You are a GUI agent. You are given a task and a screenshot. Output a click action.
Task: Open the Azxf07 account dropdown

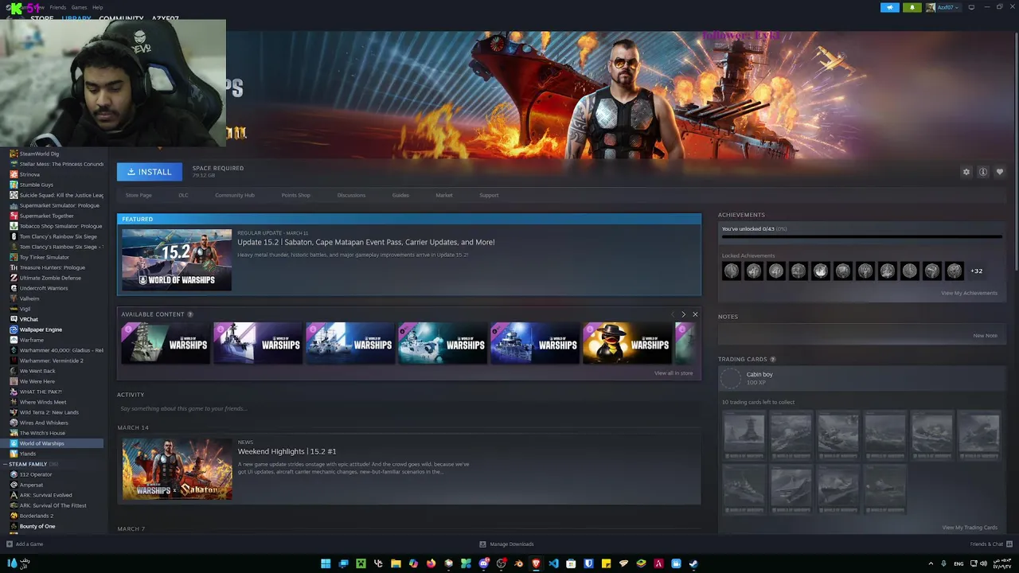[x=943, y=7]
